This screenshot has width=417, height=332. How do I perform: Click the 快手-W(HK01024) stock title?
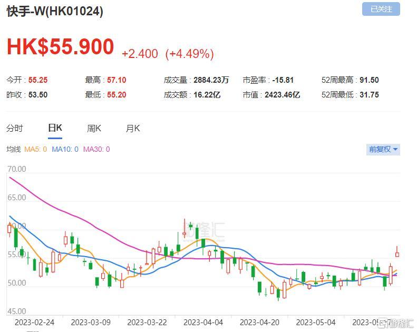55,11
